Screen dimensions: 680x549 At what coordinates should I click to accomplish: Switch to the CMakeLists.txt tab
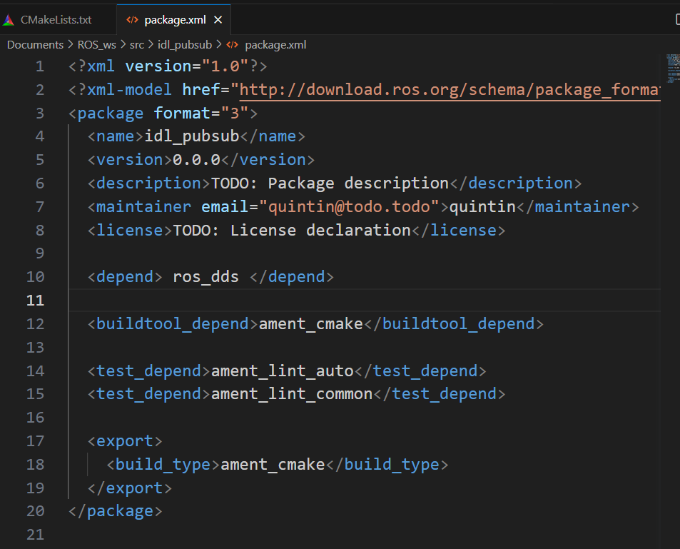coord(56,20)
